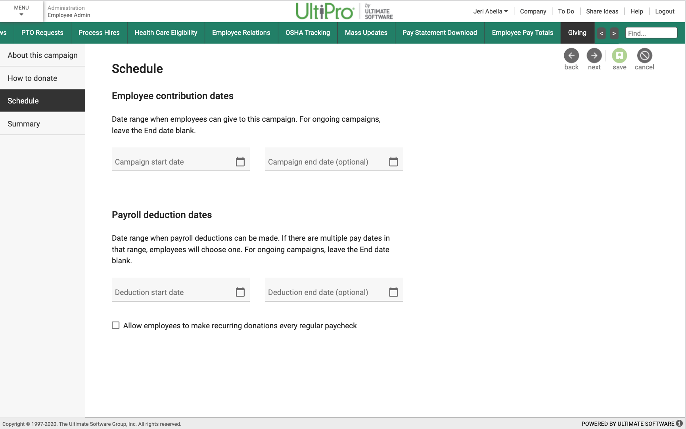Click the left navigation scroll arrow

coord(601,33)
